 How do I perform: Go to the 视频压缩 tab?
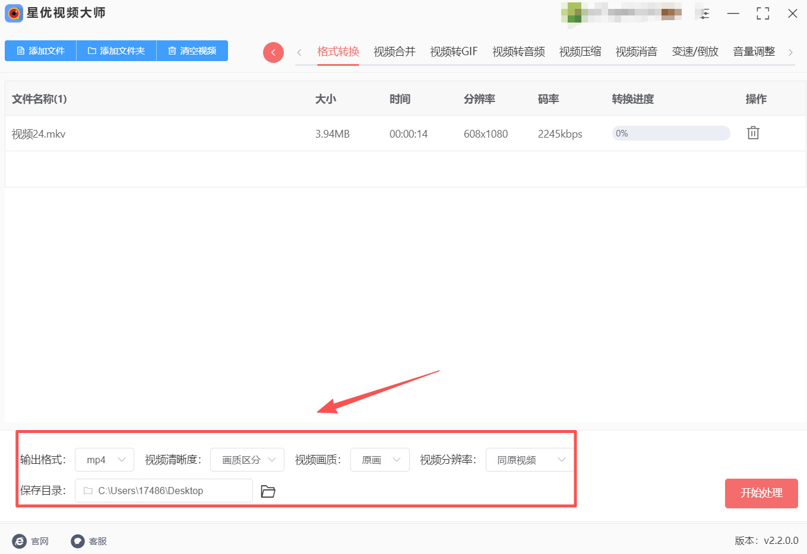click(x=580, y=52)
